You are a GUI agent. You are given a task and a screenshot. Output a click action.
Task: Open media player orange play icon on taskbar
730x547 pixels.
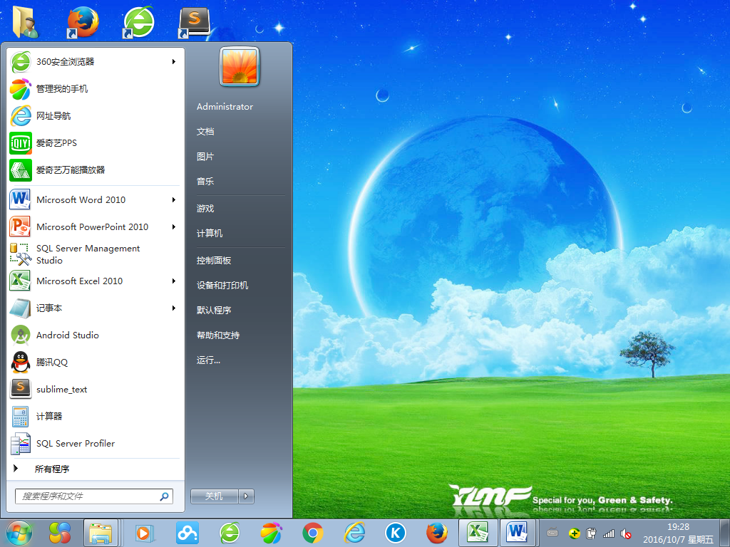click(x=145, y=533)
